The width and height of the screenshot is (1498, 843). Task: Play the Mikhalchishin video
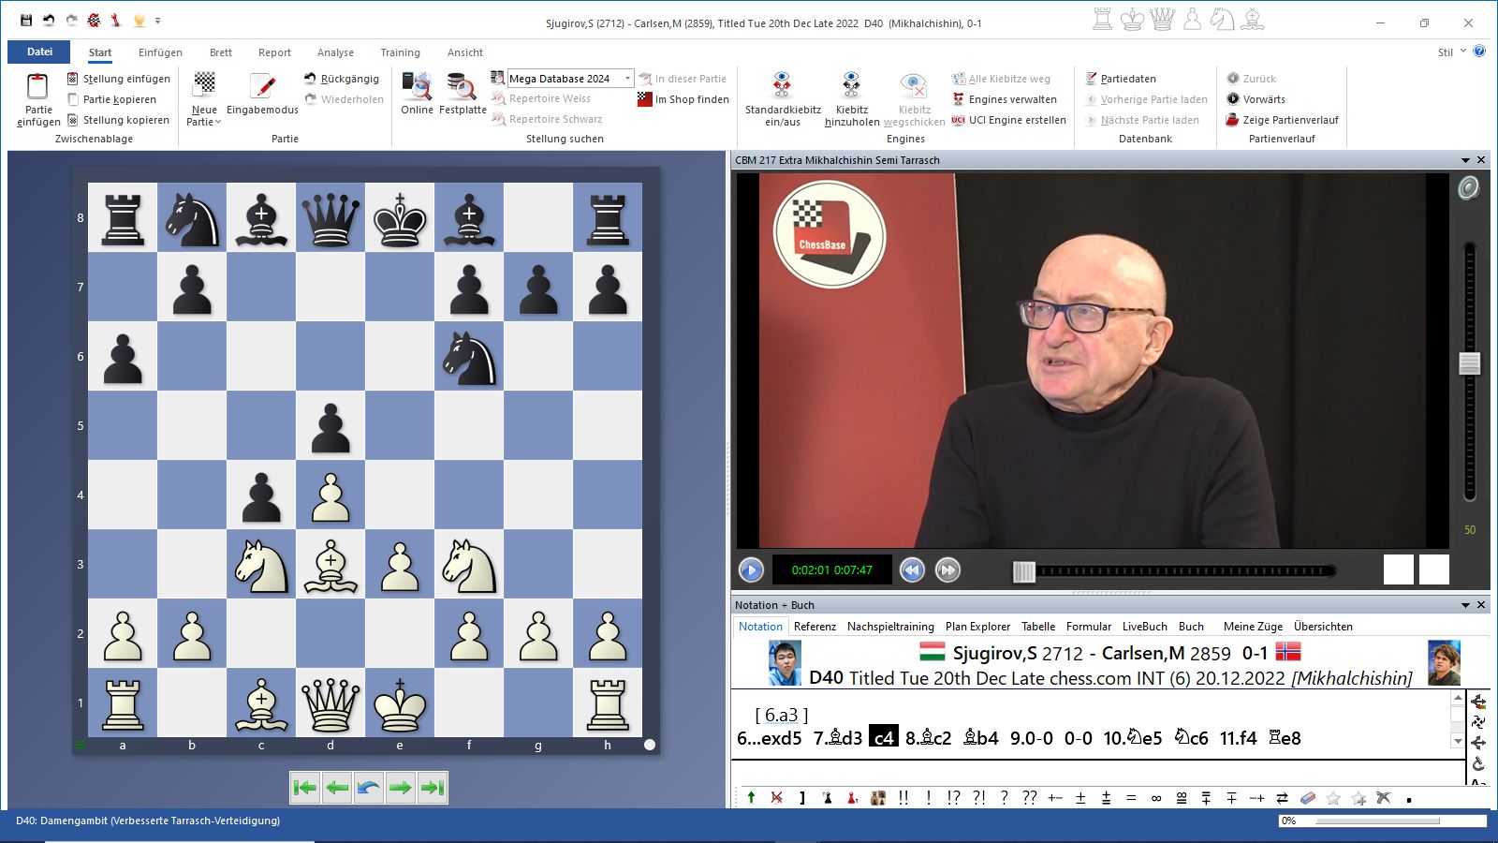[x=752, y=569]
